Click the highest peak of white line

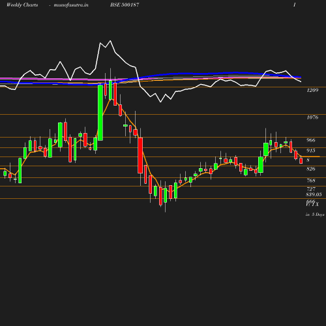[x=110, y=40]
